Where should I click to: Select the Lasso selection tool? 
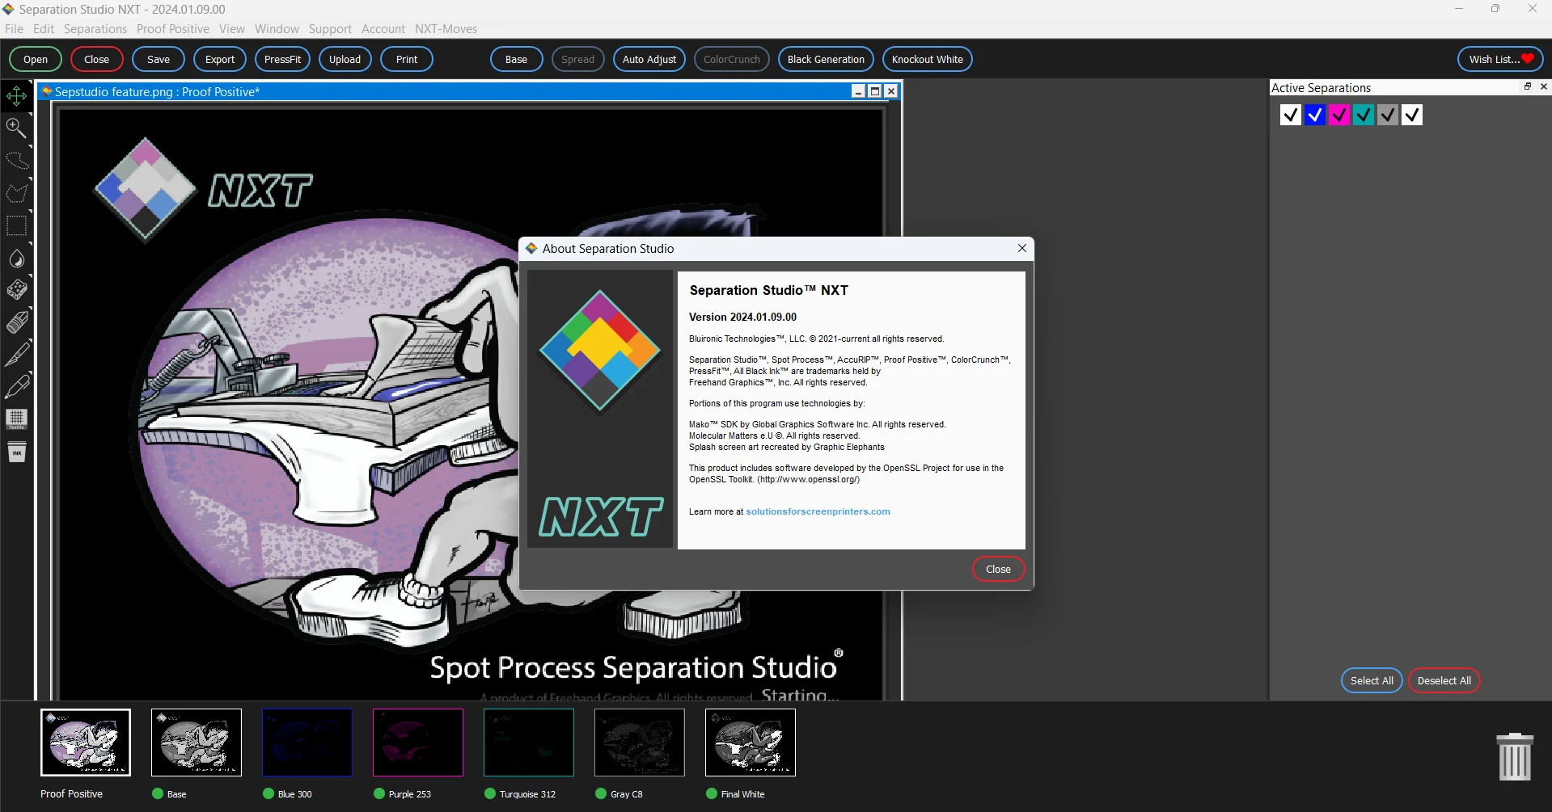[16, 160]
